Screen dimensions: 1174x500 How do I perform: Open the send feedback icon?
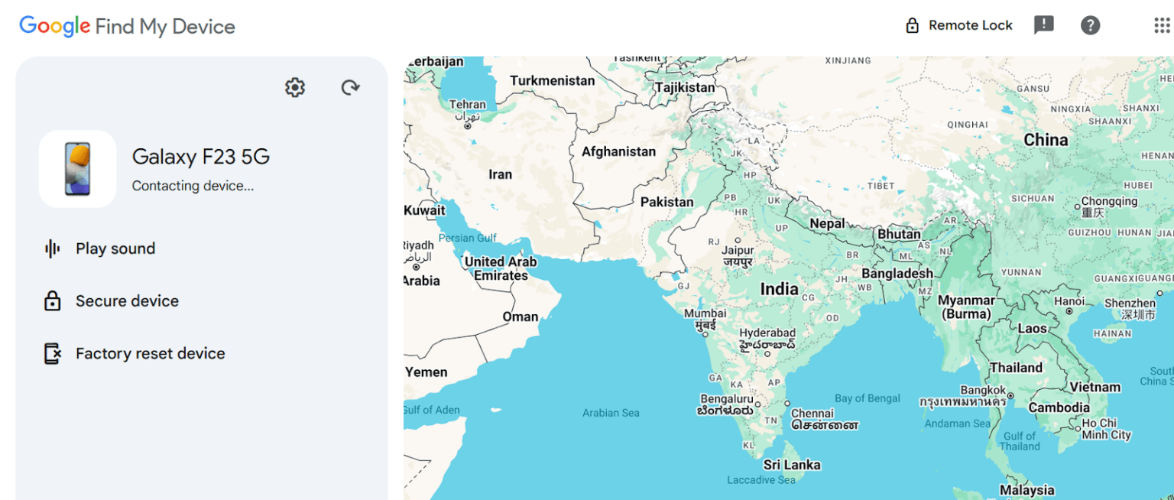coord(1043,24)
